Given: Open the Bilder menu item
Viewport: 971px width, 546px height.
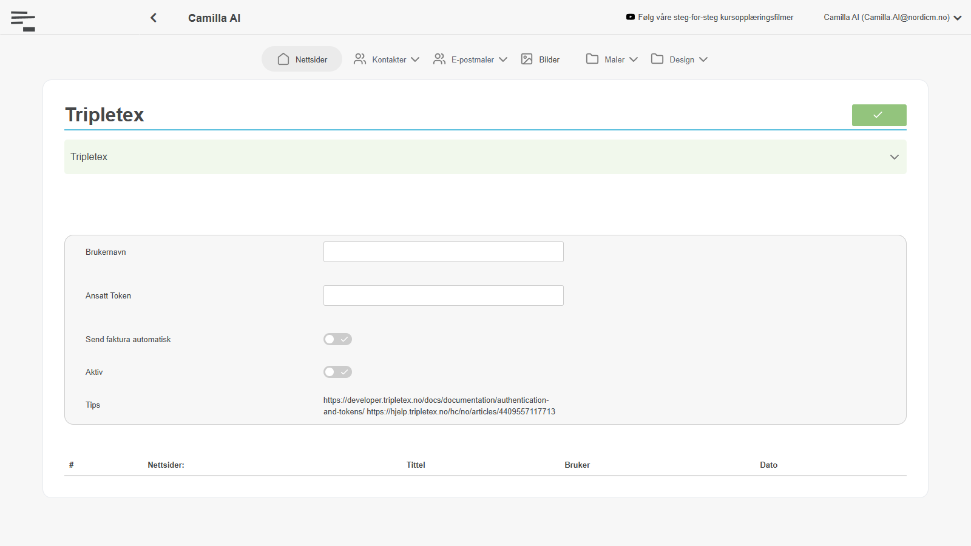Looking at the screenshot, I should 549,59.
